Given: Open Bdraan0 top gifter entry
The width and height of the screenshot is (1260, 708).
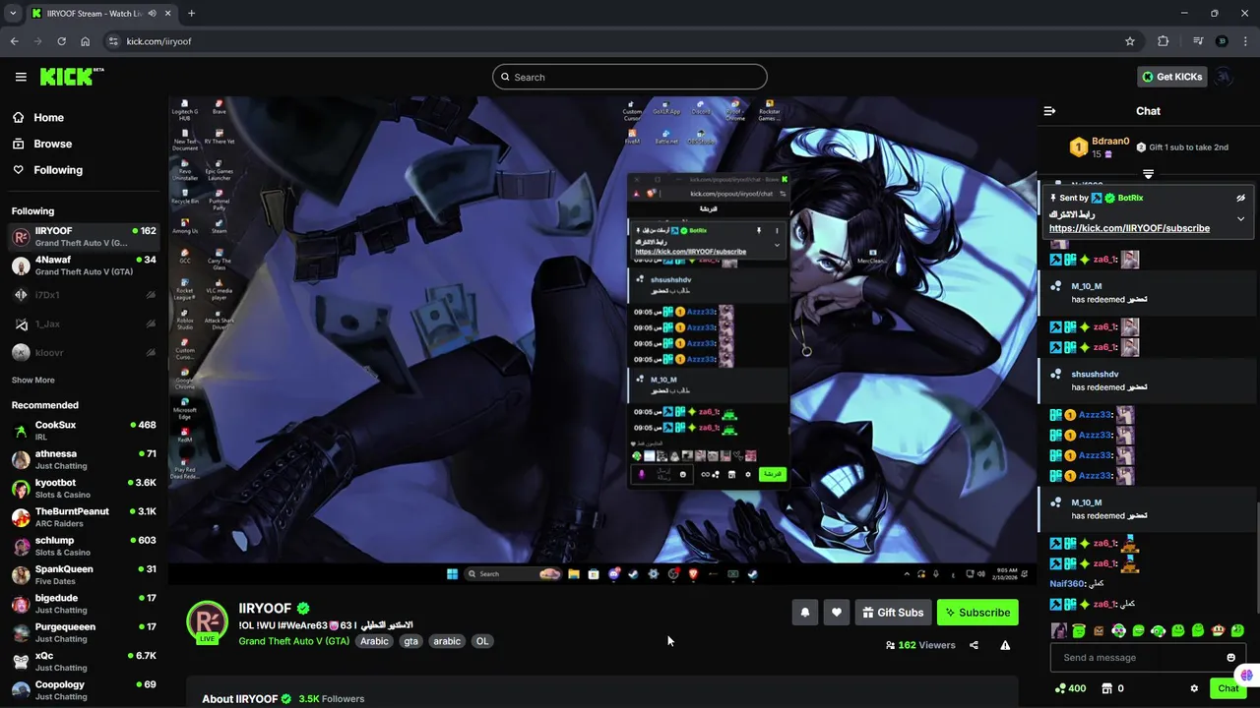Looking at the screenshot, I should point(1100,147).
